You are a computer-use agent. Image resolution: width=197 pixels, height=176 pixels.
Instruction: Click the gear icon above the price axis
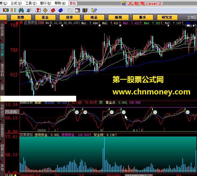coord(6,23)
